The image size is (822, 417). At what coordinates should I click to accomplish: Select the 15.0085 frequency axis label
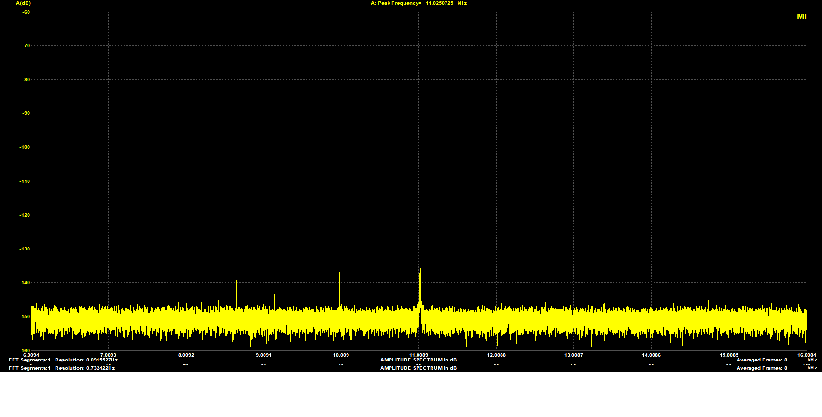729,355
